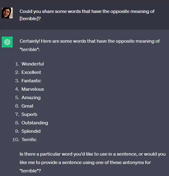
Task: Select the Superb list item
Action: [29, 114]
